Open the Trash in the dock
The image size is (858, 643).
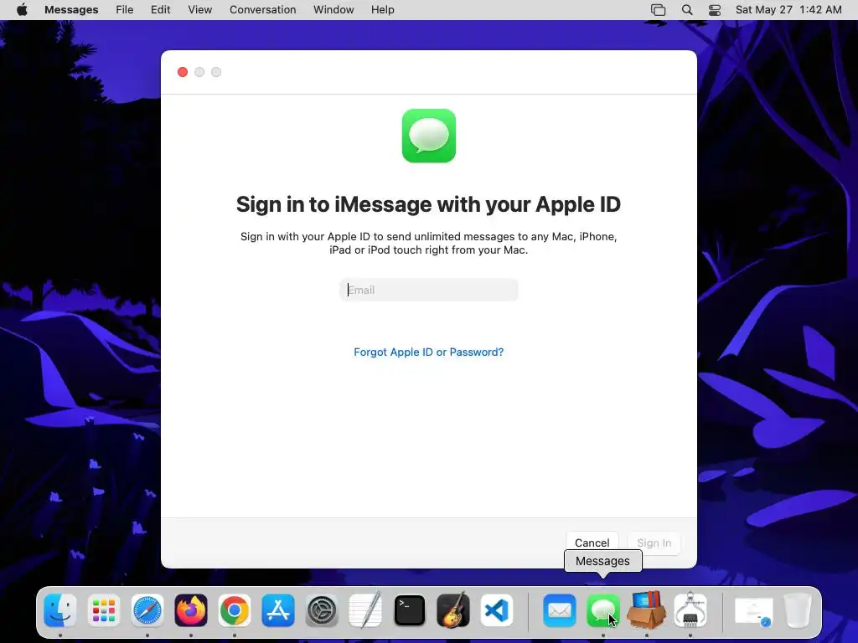click(798, 610)
